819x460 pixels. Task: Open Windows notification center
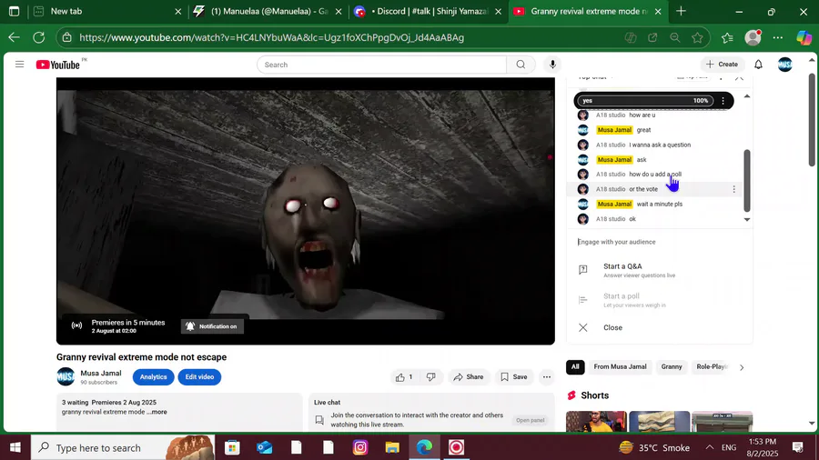point(797,447)
